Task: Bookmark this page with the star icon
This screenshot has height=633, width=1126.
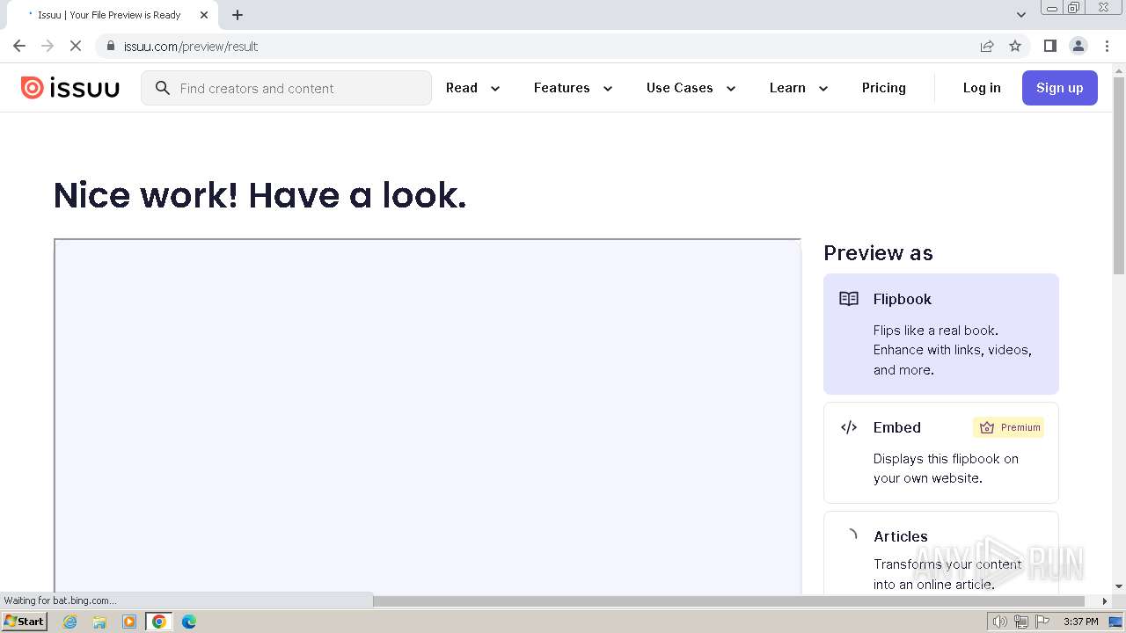Action: pyautogui.click(x=1015, y=46)
